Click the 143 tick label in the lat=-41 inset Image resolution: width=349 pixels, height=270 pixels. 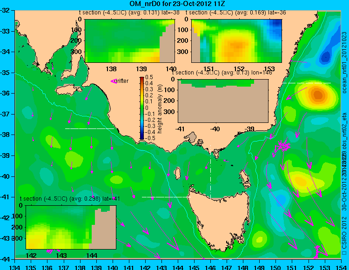61,255
